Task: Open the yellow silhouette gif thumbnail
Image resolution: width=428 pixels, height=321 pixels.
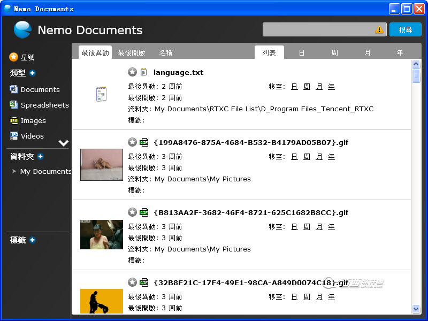Action: pyautogui.click(x=102, y=301)
